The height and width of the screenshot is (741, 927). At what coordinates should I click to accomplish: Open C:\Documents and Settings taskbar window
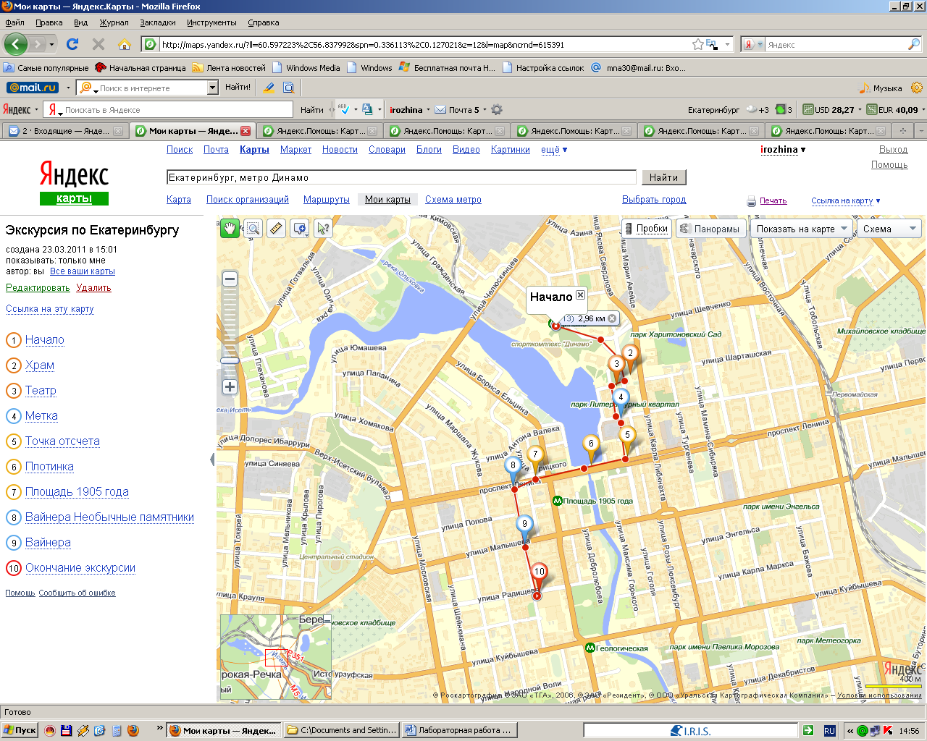(341, 730)
